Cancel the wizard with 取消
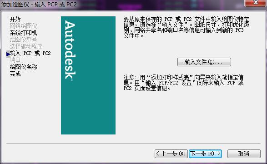 click(244, 154)
